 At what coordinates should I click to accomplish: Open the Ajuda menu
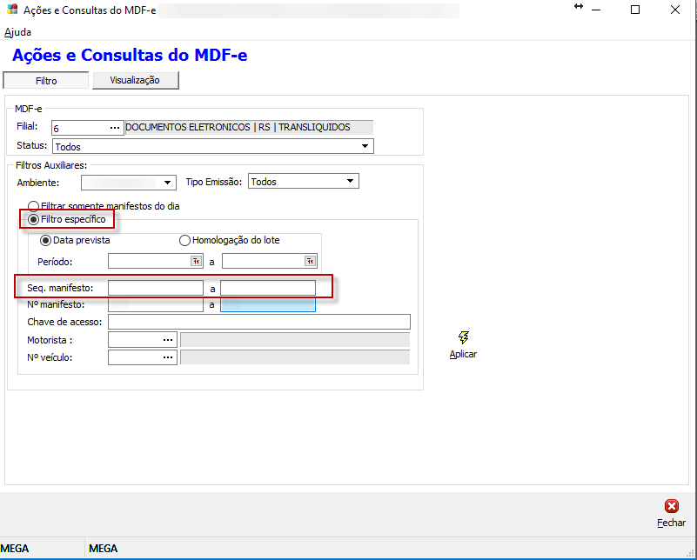[17, 32]
